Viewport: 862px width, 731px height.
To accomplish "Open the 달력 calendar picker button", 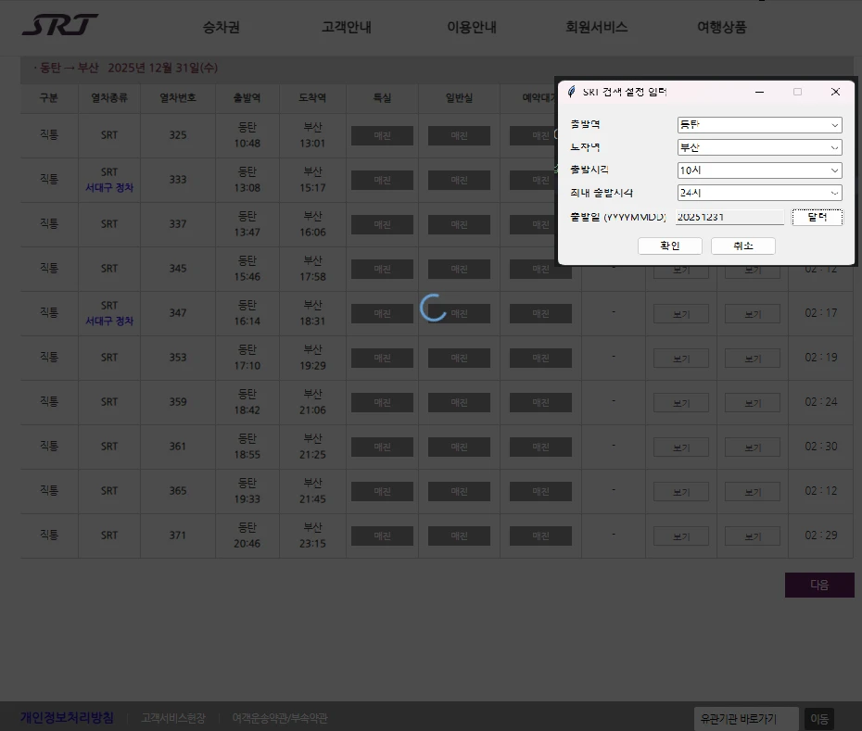I will 817,217.
